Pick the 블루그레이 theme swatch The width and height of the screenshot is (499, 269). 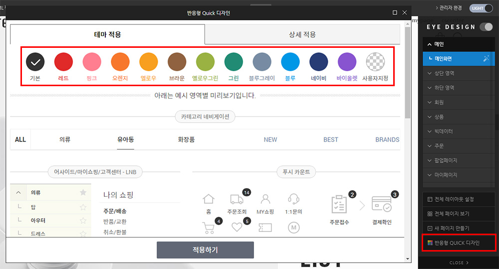click(262, 62)
